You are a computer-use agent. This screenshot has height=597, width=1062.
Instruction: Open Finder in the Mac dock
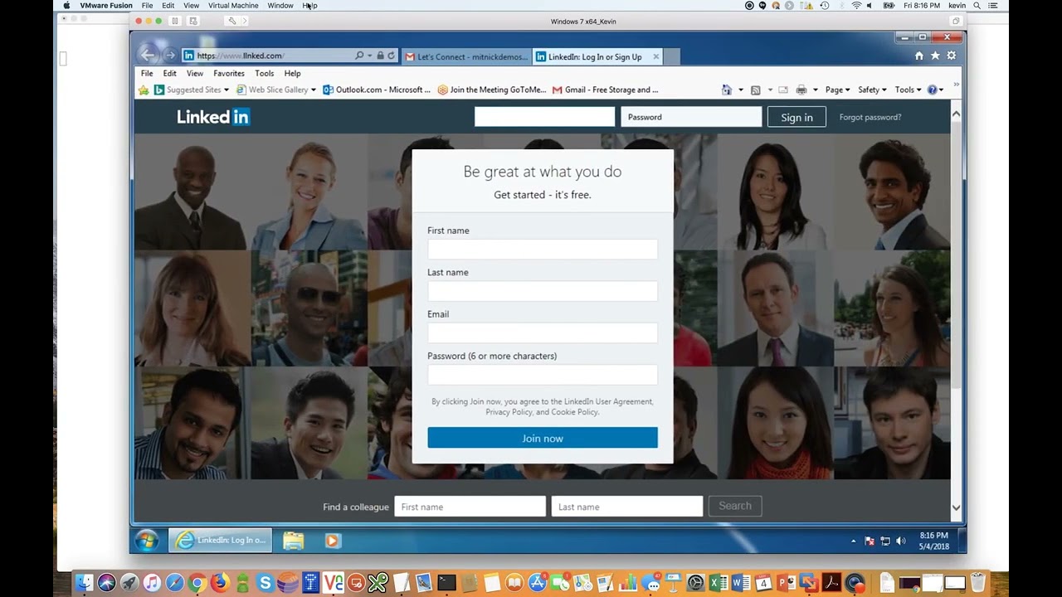(x=84, y=583)
